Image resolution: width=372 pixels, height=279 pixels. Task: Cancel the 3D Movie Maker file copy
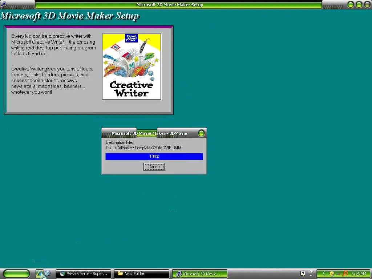pyautogui.click(x=154, y=167)
